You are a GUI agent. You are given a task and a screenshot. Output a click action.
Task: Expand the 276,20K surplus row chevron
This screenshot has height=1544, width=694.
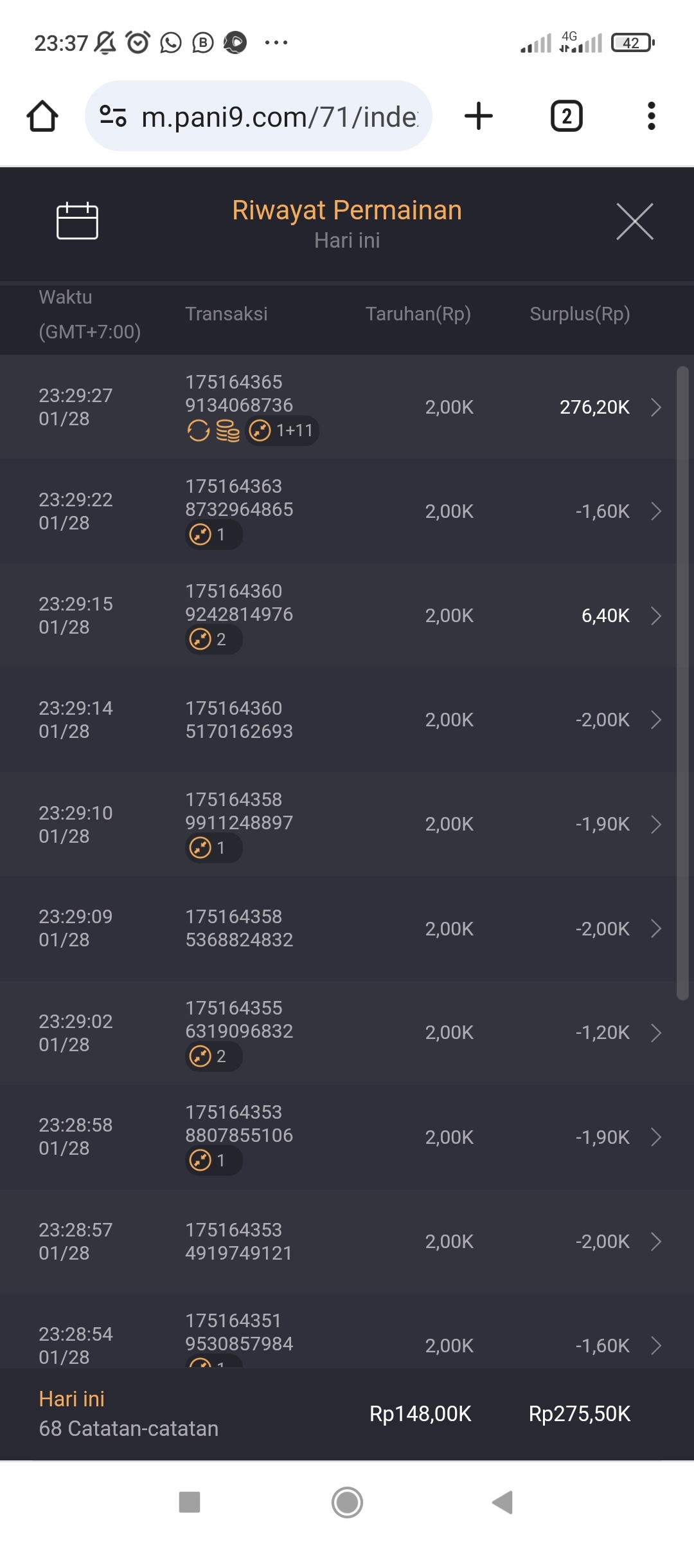[656, 407]
